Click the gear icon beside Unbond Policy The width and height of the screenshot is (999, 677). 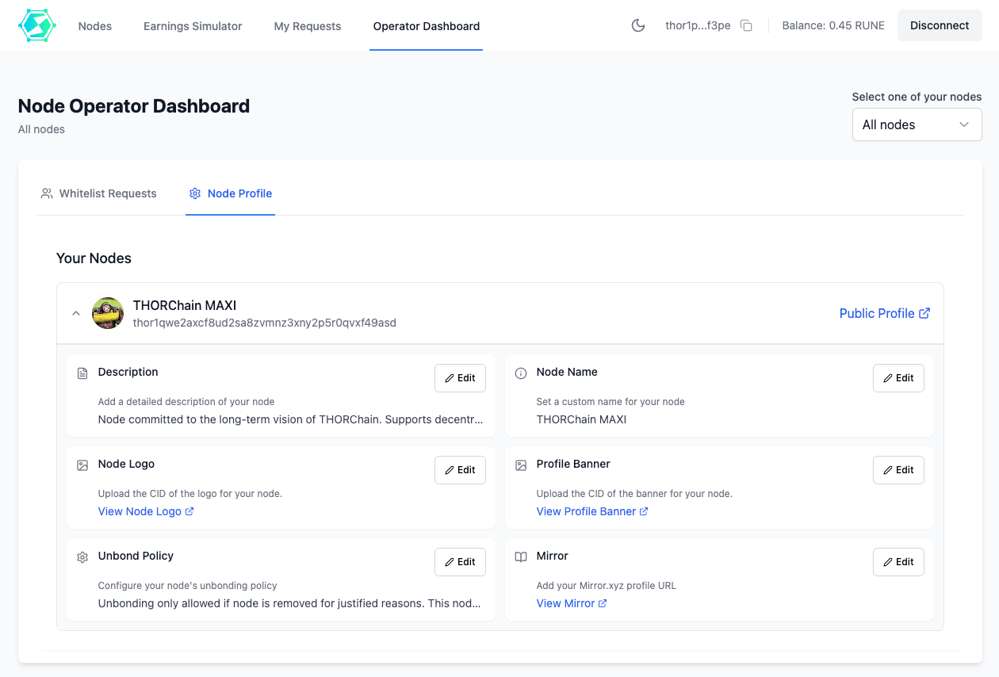(82, 557)
